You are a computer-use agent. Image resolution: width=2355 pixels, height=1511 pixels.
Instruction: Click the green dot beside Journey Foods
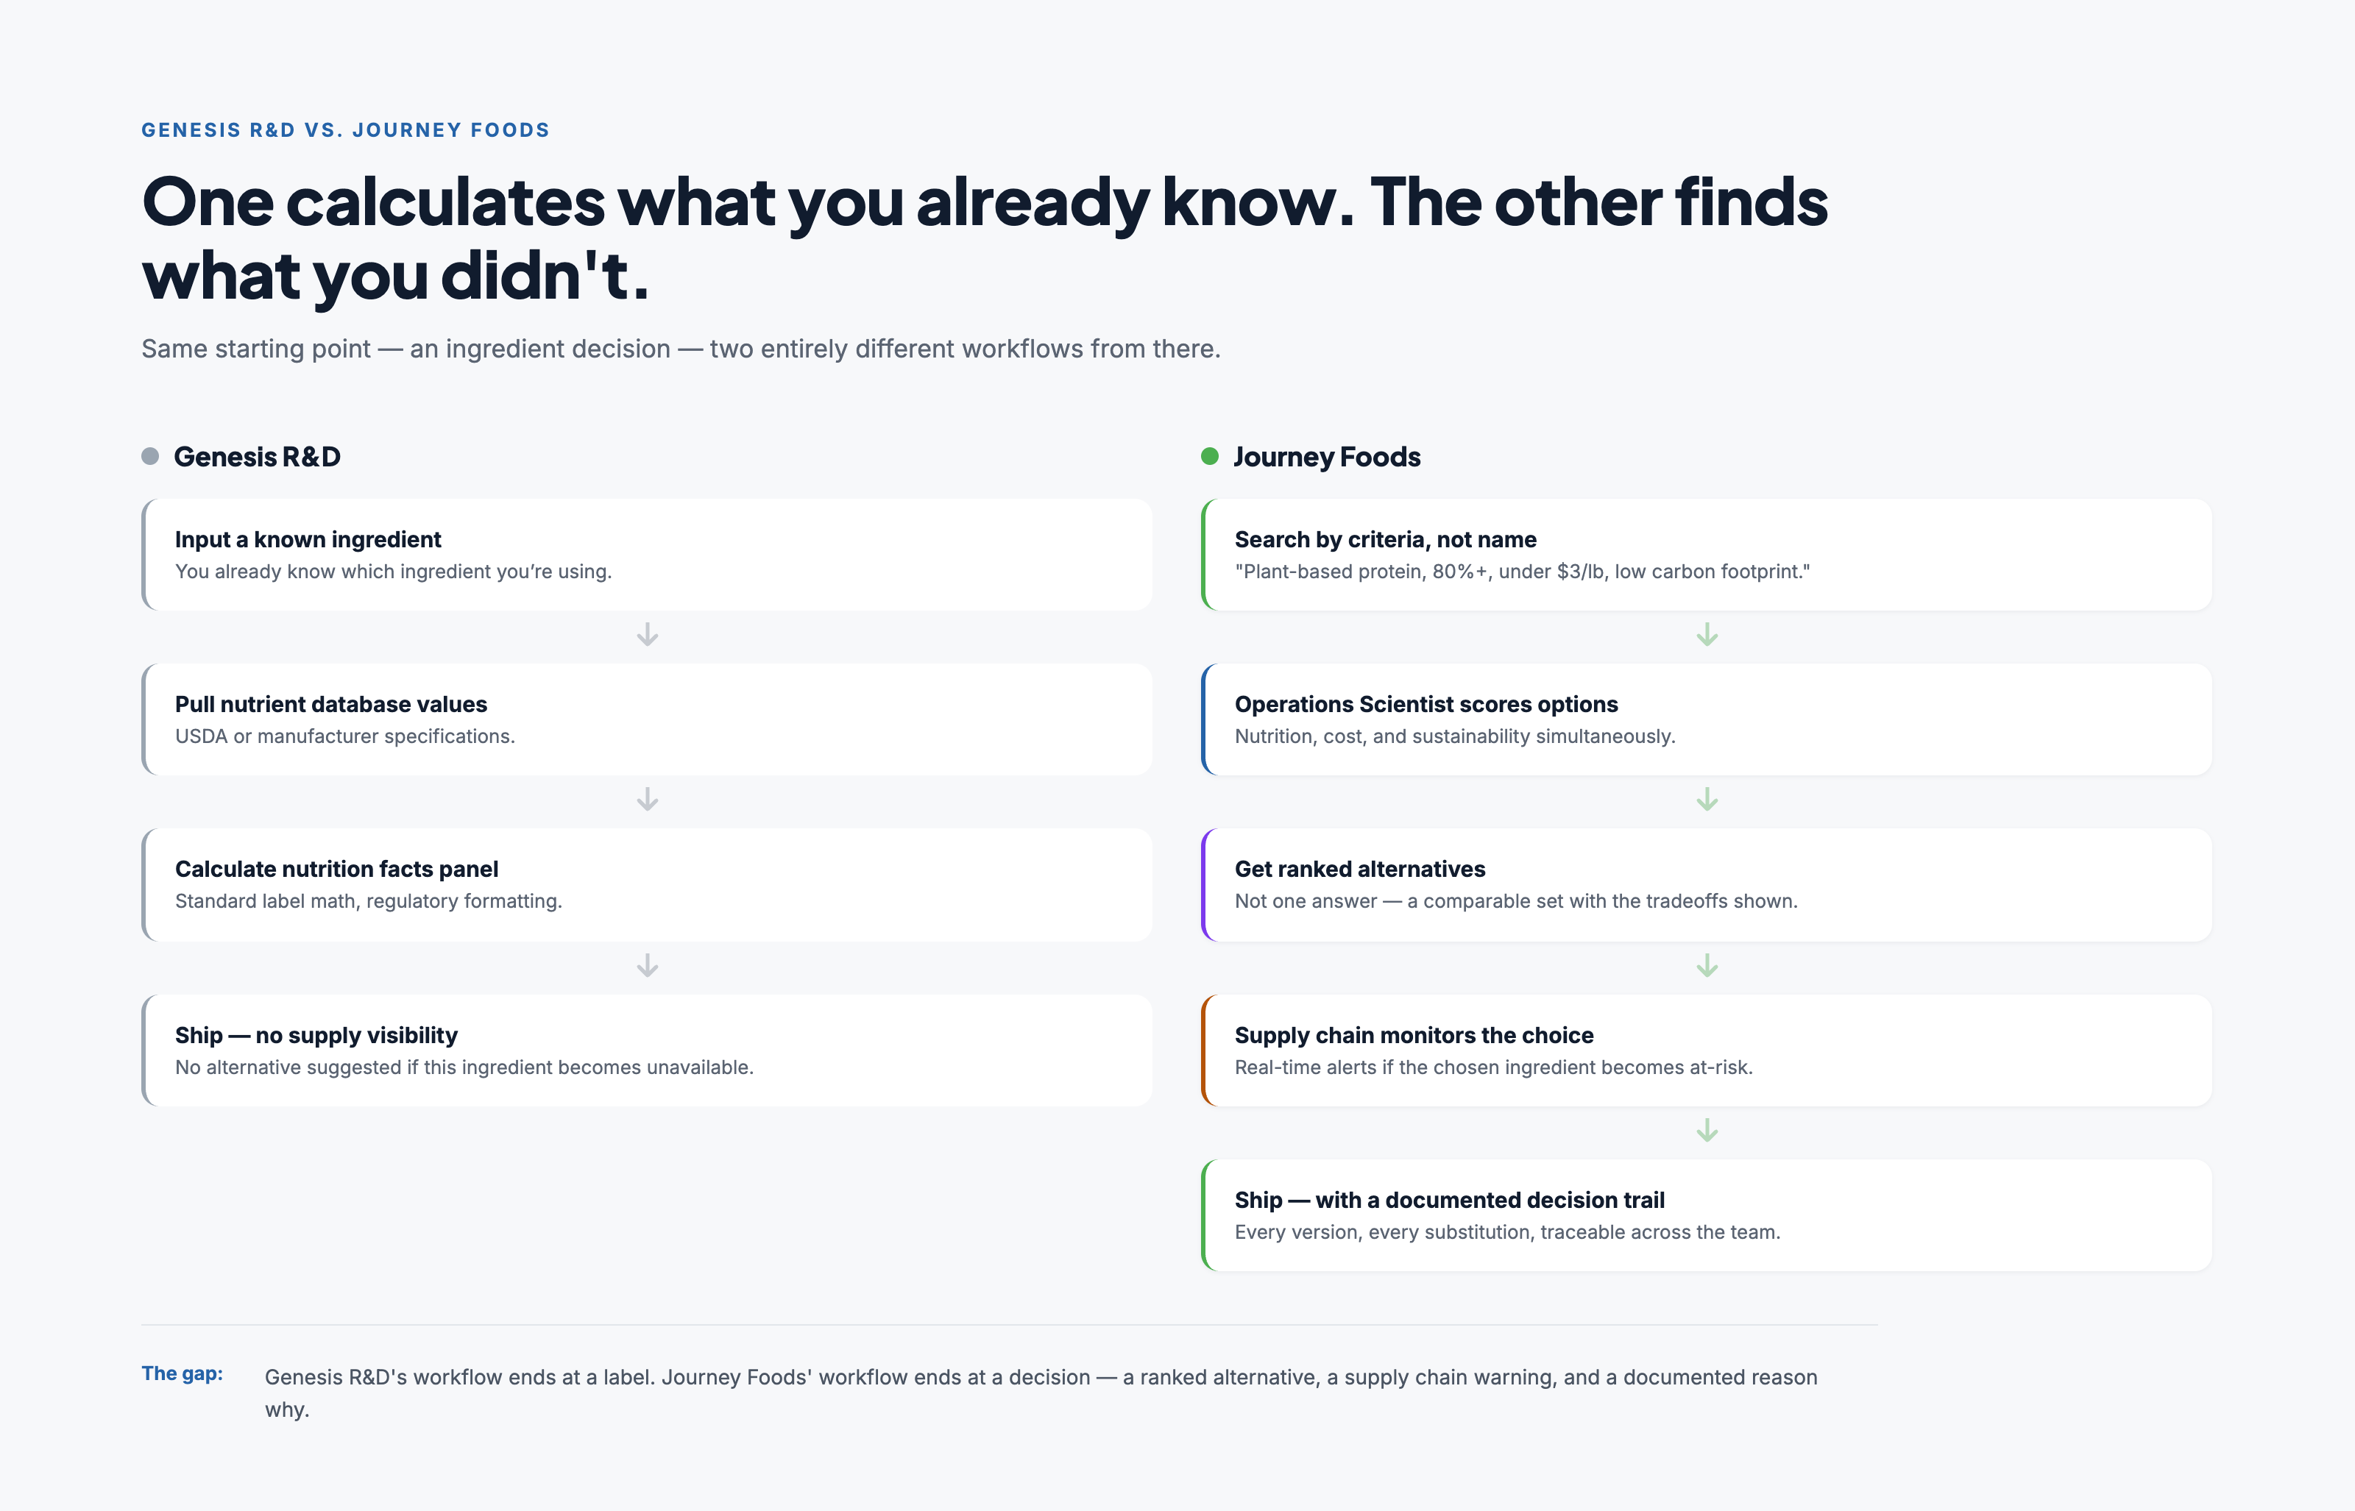[x=1210, y=456]
